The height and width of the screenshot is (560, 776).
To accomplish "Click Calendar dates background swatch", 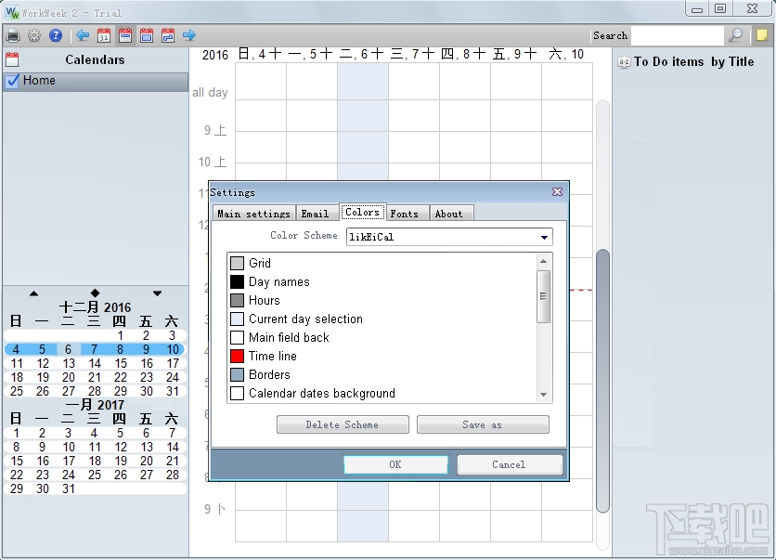I will click(237, 393).
